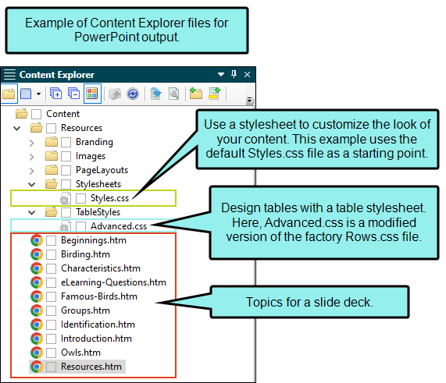Collapse the TableStyles folder
Image resolution: width=446 pixels, height=383 pixels.
31,212
